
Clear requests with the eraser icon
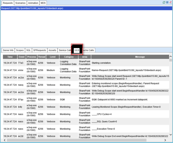171,2
